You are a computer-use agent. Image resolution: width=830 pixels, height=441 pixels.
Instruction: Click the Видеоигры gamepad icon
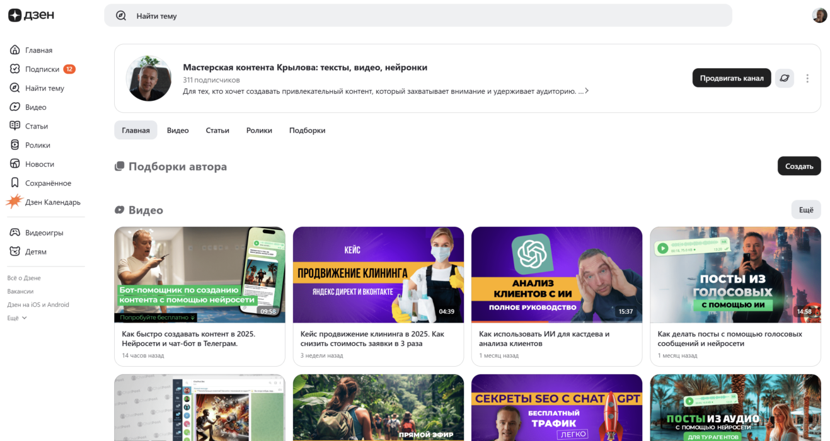point(15,232)
